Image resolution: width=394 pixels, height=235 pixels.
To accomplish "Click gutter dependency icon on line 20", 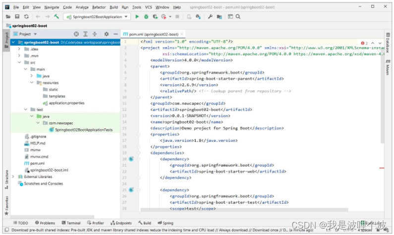I will (x=131, y=159).
